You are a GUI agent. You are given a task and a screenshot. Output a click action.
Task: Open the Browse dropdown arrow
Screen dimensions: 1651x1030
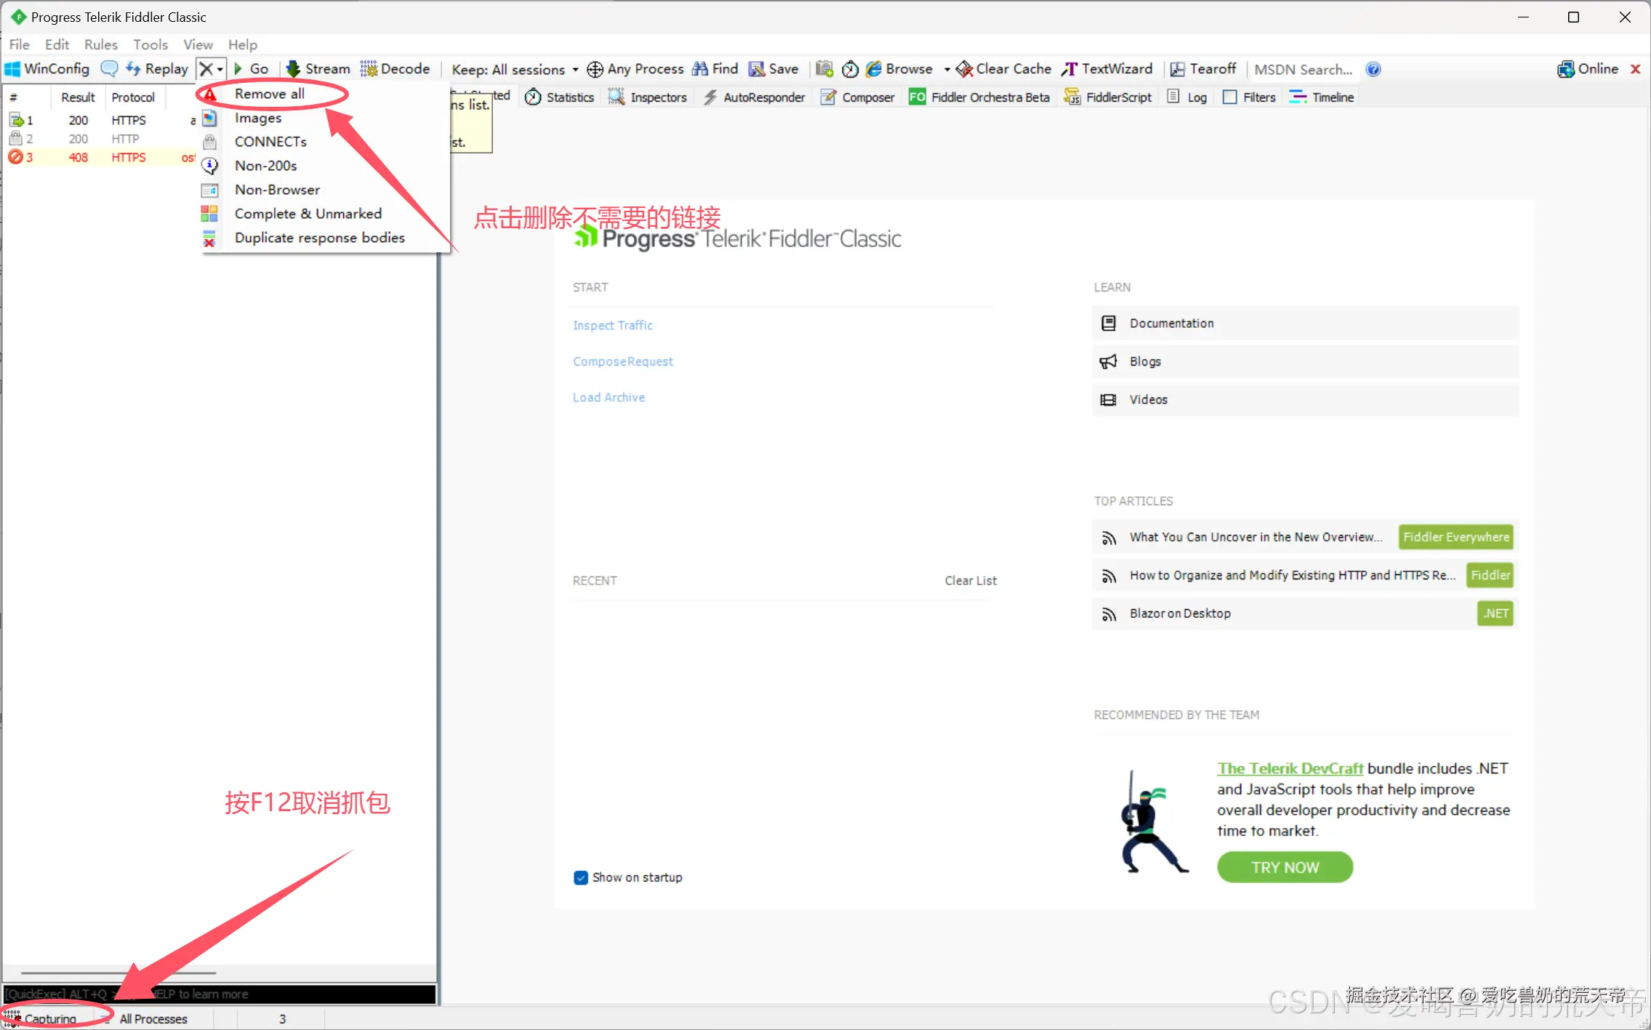pos(947,70)
